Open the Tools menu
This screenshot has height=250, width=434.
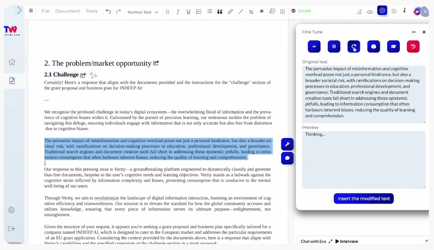click(92, 11)
